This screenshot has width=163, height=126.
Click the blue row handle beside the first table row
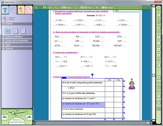point(124,81)
